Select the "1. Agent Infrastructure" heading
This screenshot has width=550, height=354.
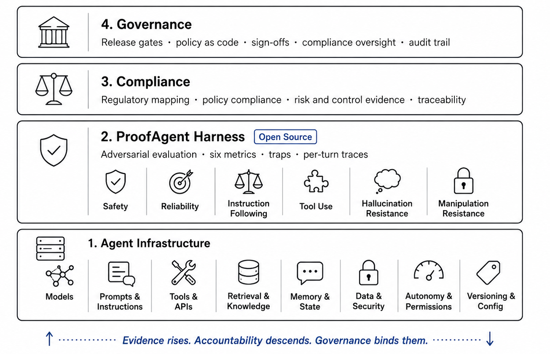pyautogui.click(x=149, y=243)
